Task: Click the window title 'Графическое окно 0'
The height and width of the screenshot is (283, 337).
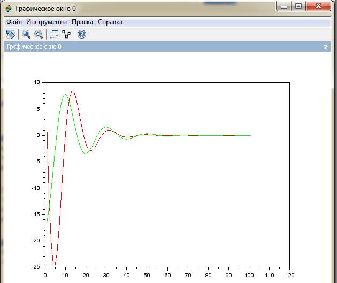Action: pyautogui.click(x=45, y=9)
